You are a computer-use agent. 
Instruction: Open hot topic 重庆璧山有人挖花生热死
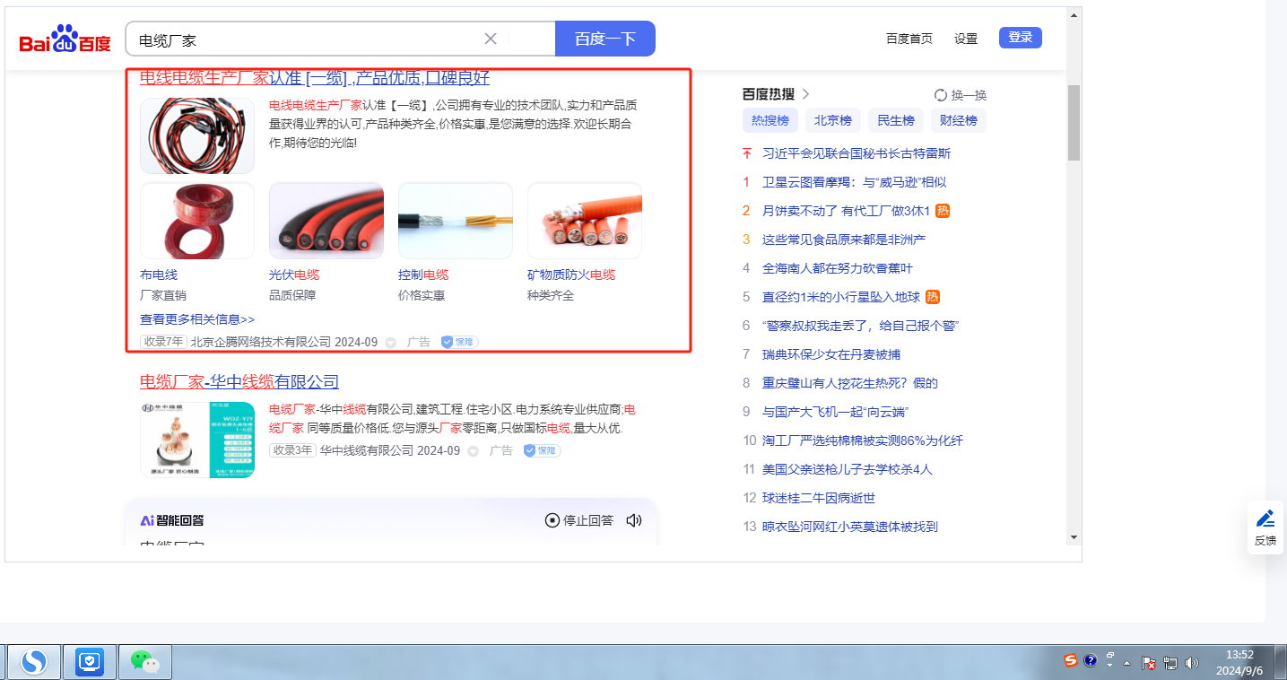coord(850,383)
